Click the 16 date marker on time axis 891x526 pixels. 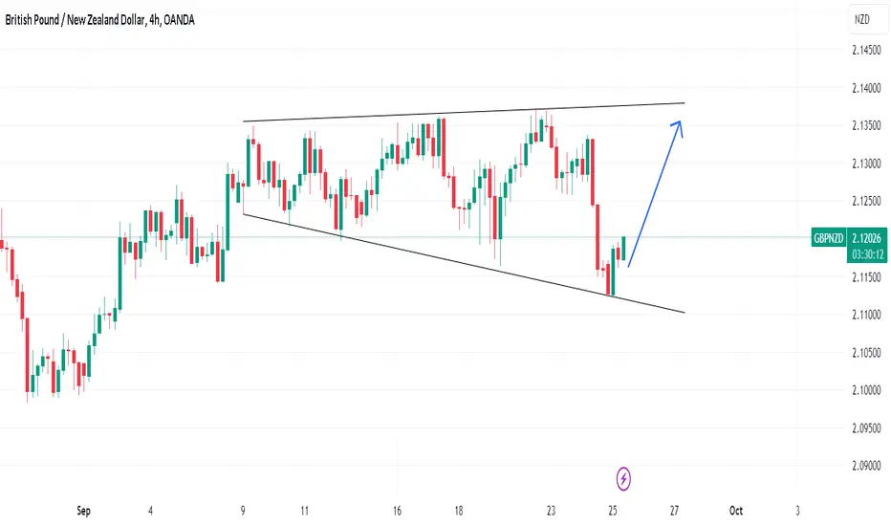point(397,511)
